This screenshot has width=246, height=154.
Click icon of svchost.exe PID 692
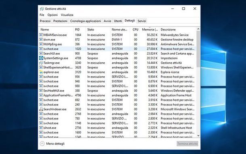click(41, 100)
